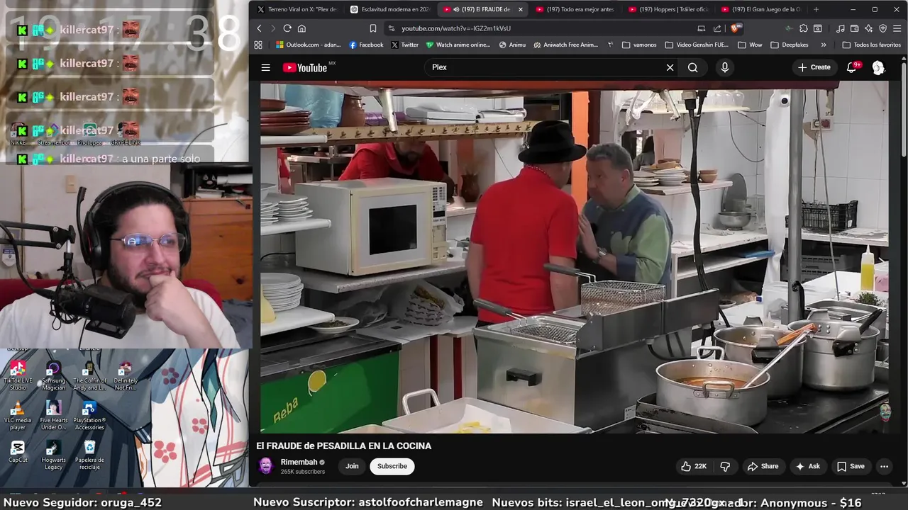The height and width of the screenshot is (510, 908).
Task: Reload the page with the refresh icon
Action: pyautogui.click(x=287, y=28)
